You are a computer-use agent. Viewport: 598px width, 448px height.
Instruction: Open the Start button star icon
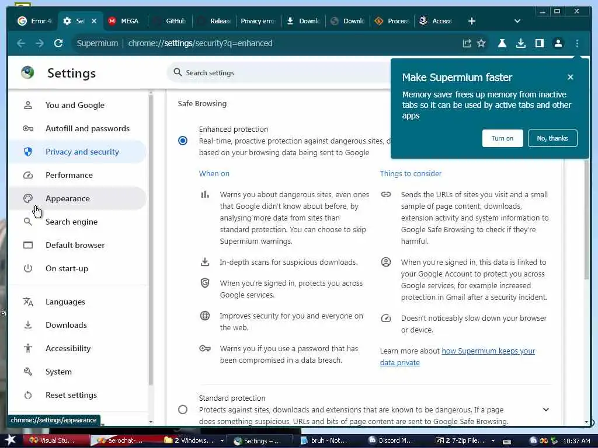tap(11, 440)
